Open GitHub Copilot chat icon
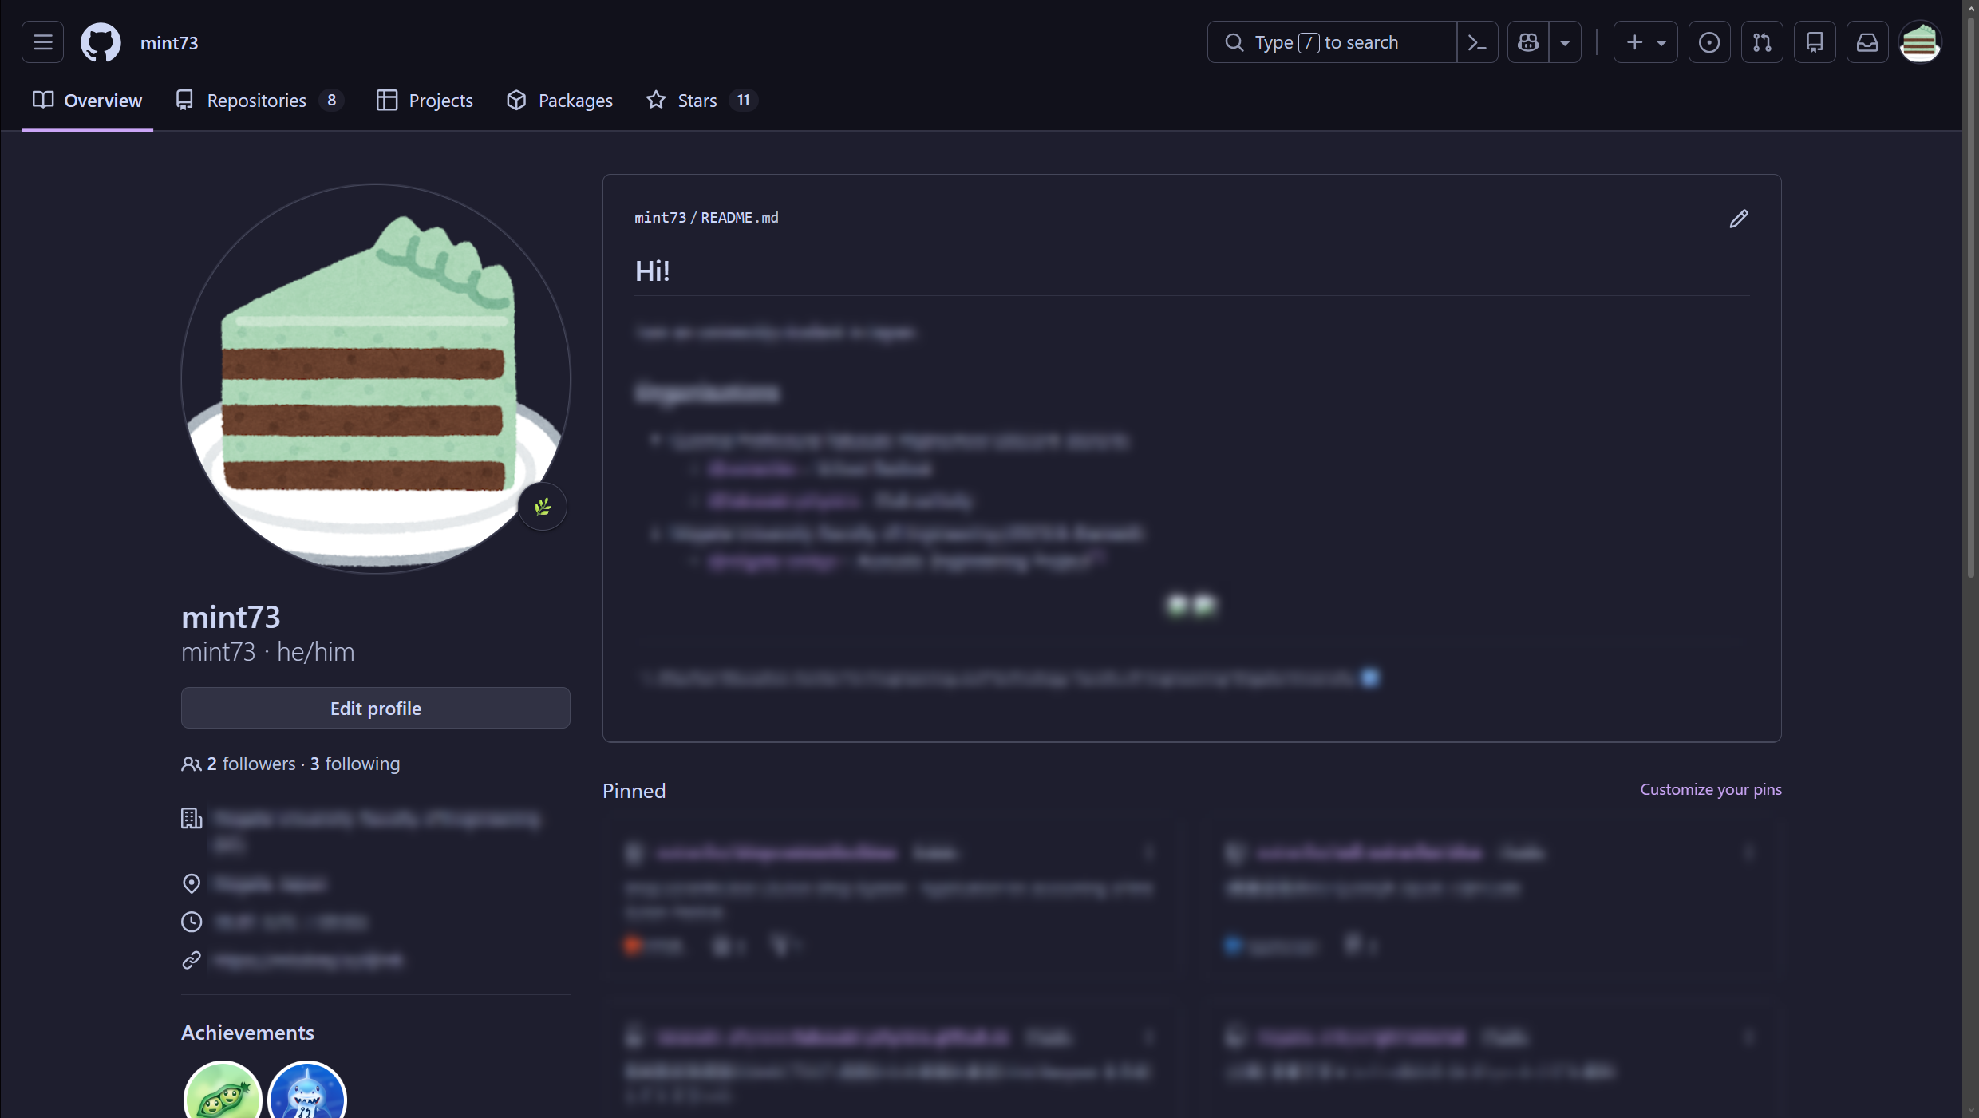 coord(1528,42)
